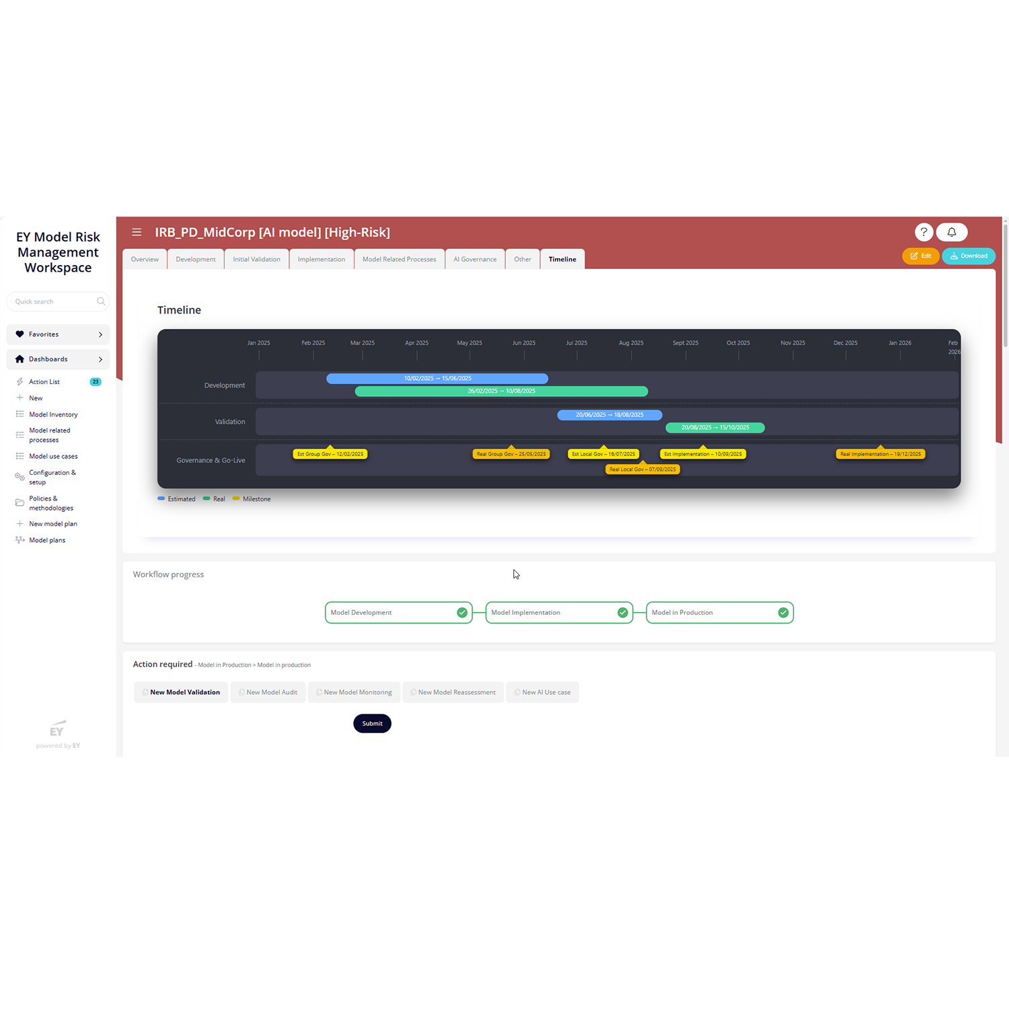
Task: Click Model Development workflow step
Action: (399, 613)
